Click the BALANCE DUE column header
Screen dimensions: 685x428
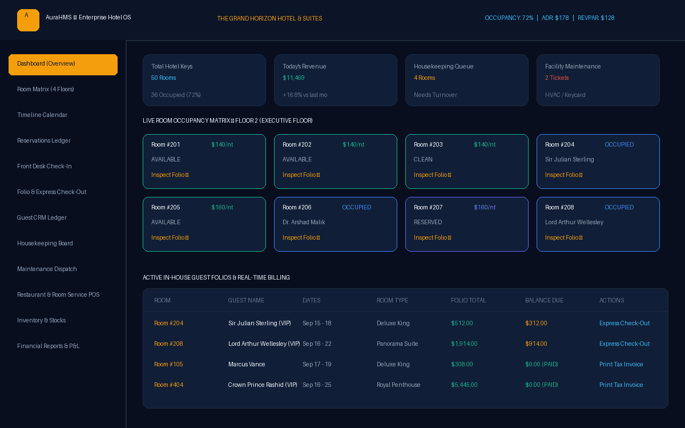pyautogui.click(x=544, y=301)
